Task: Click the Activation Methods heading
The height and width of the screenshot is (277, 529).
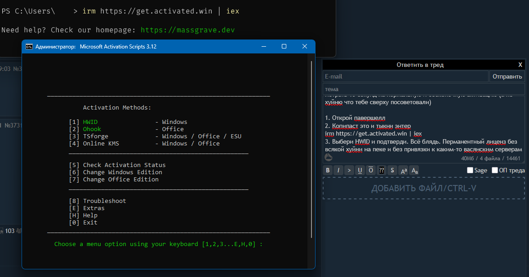Action: (x=117, y=107)
